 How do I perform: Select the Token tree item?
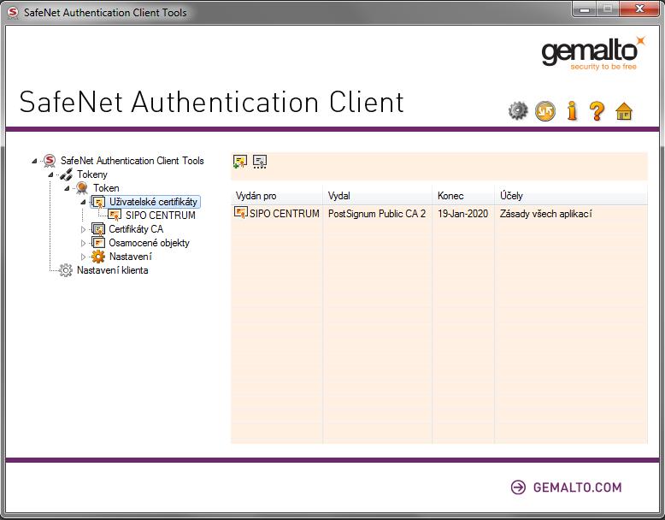[x=106, y=187]
